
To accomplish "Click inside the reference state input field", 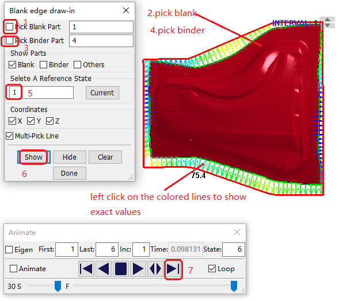I will (x=41, y=92).
